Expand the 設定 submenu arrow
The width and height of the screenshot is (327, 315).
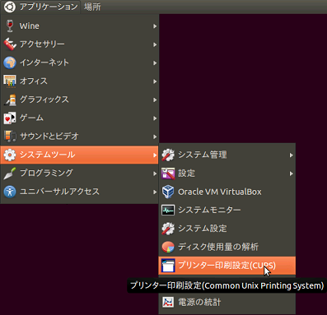click(291, 174)
